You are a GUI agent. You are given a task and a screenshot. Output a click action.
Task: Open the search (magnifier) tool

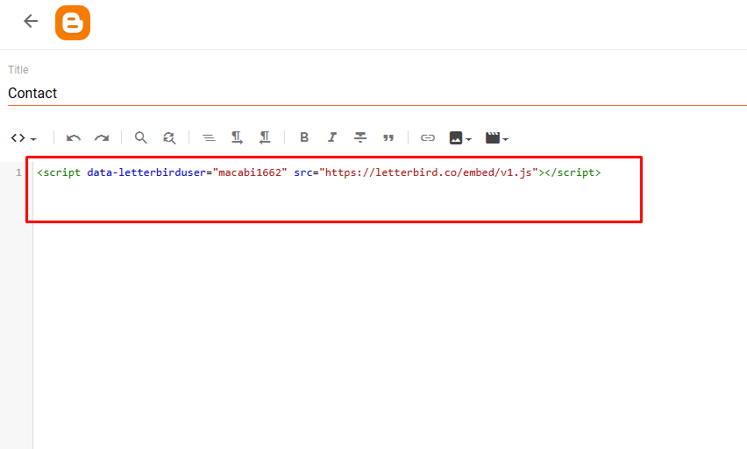click(x=140, y=138)
